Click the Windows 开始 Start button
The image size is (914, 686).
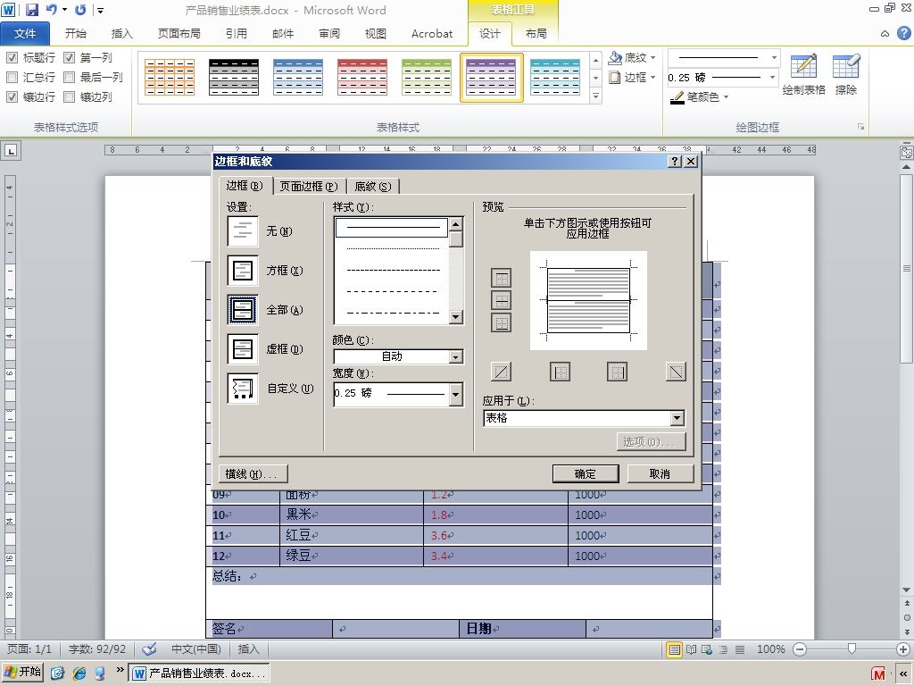tap(22, 673)
